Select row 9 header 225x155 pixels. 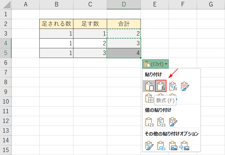click(x=6, y=92)
